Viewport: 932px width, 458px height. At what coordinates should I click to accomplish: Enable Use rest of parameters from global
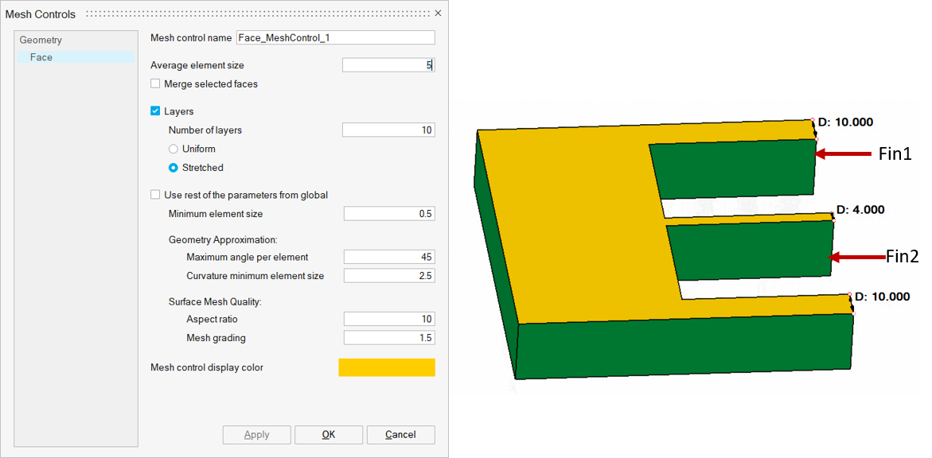pyautogui.click(x=155, y=195)
